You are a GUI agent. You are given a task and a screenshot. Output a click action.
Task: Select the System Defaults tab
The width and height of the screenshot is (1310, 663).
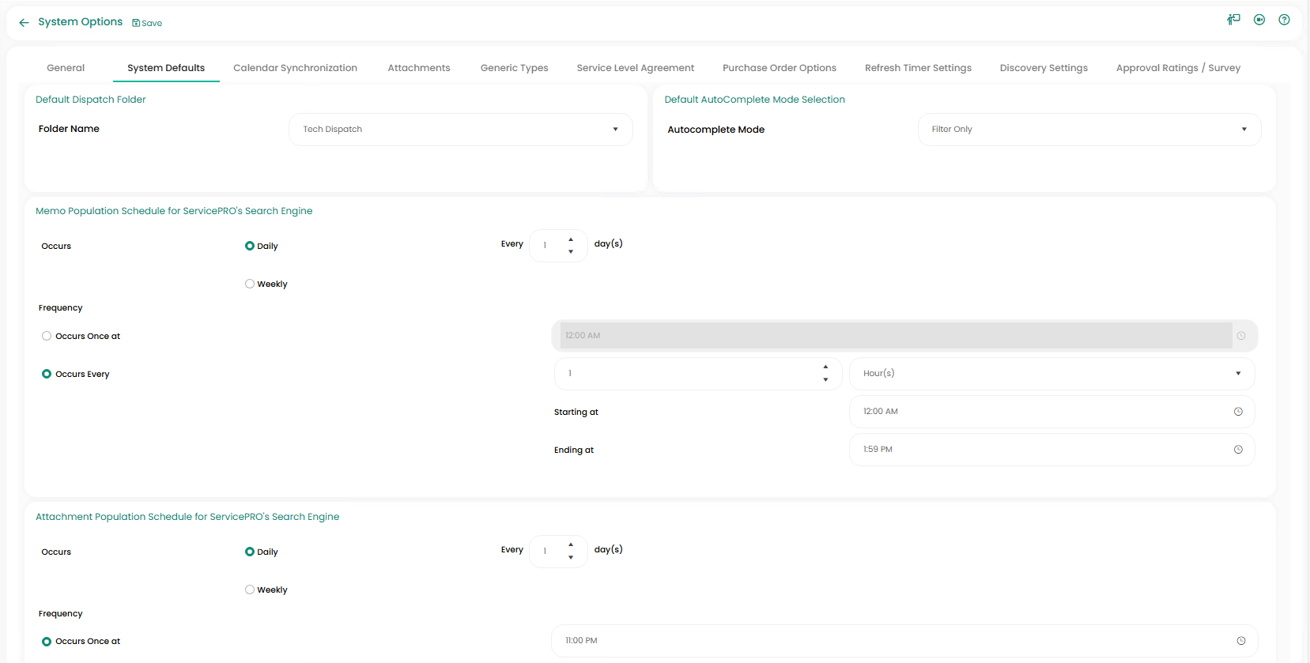tap(166, 68)
